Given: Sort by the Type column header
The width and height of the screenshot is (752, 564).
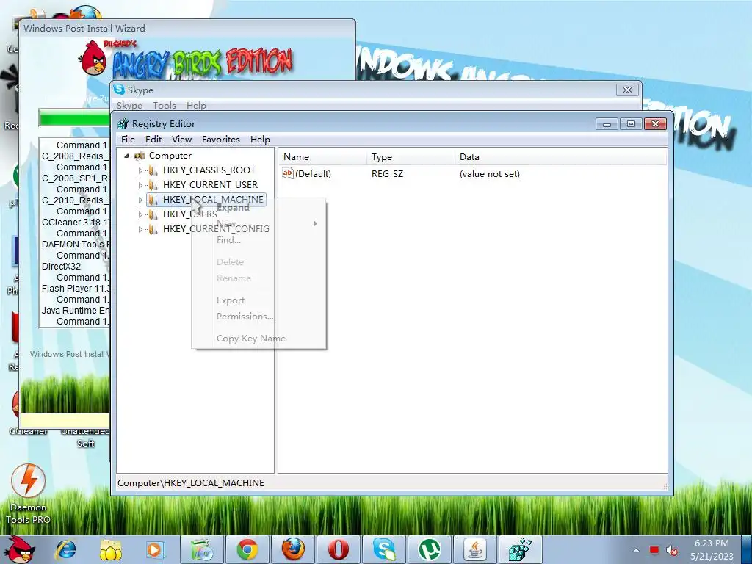Looking at the screenshot, I should coord(411,157).
